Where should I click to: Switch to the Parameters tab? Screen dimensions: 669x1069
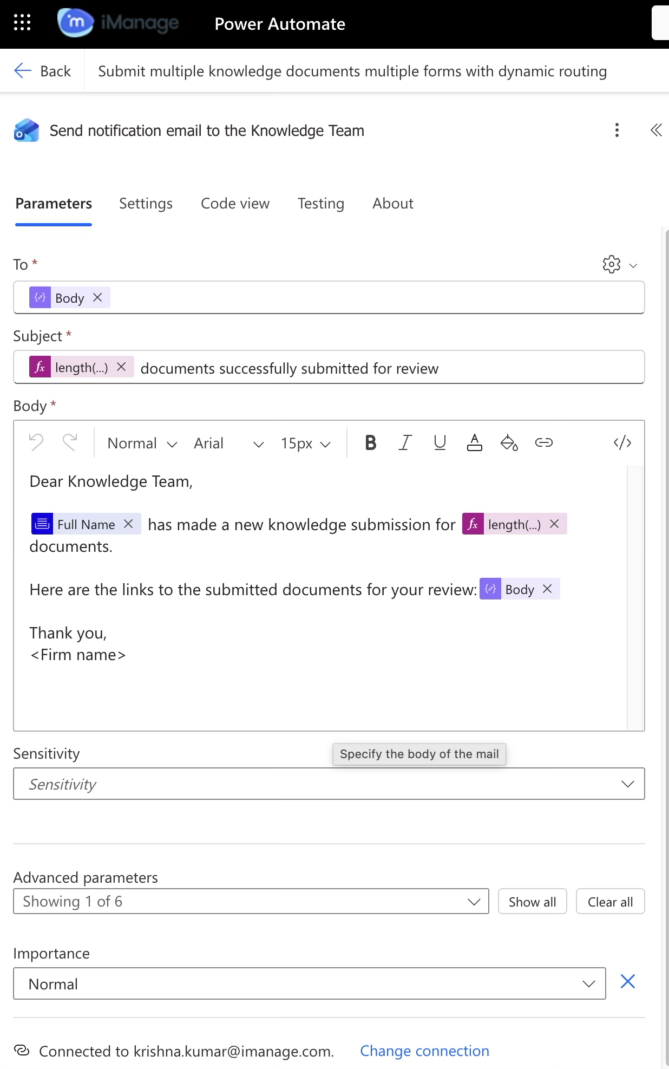tap(54, 204)
